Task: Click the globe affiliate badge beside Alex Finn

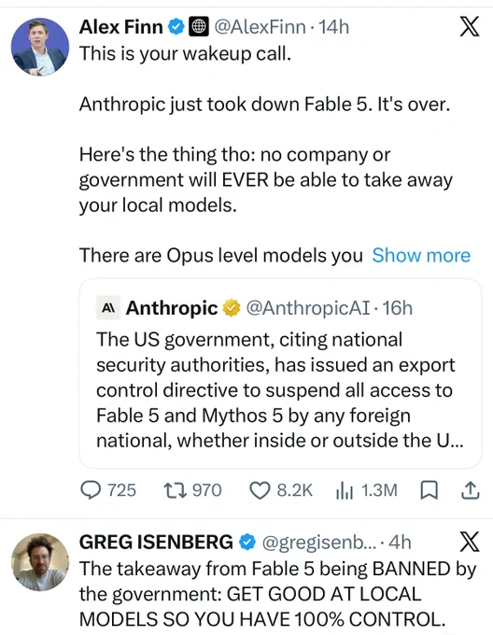Action: pyautogui.click(x=199, y=27)
